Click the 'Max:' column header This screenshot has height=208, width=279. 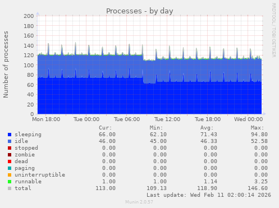point(257,128)
